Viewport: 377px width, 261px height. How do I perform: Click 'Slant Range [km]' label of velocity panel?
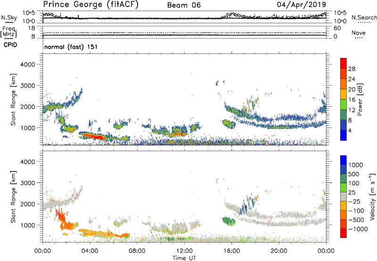[x=13, y=196]
